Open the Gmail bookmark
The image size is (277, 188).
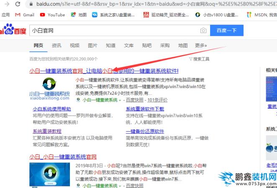25,15
